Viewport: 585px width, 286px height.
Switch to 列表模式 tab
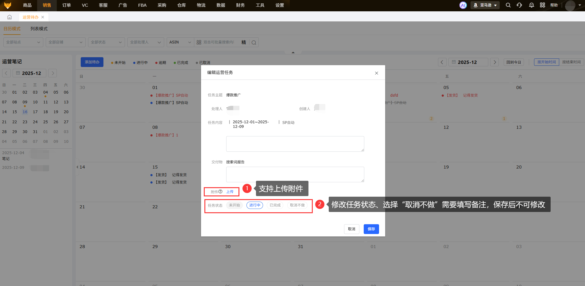point(39,29)
